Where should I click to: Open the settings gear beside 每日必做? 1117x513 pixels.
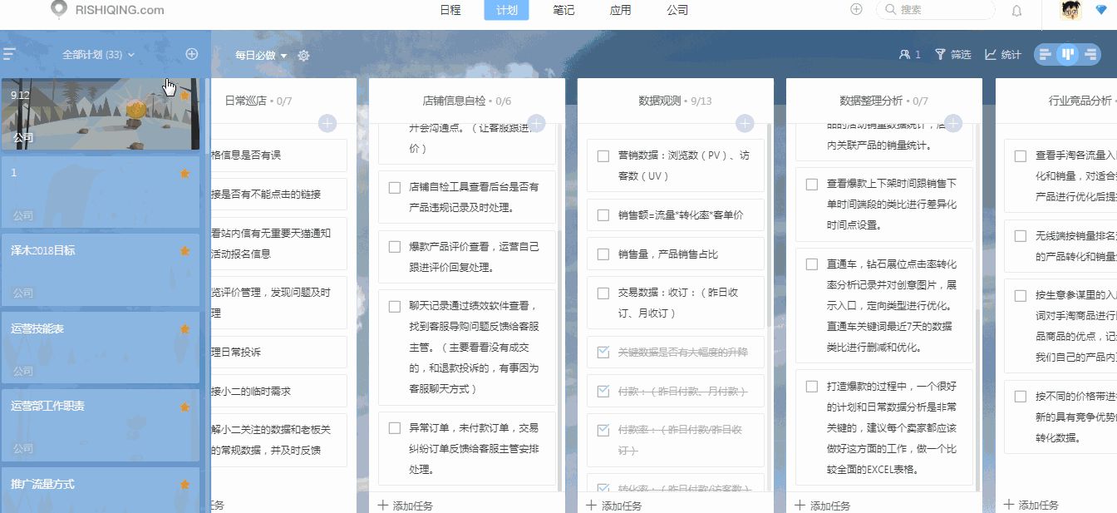tap(304, 55)
